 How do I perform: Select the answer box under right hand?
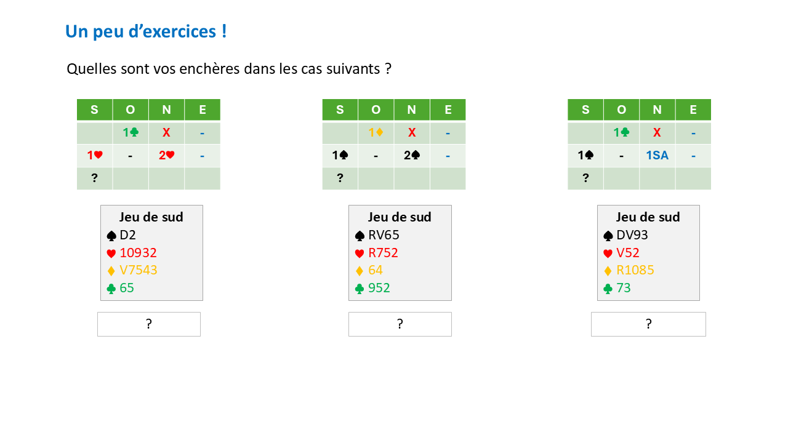[x=648, y=324]
